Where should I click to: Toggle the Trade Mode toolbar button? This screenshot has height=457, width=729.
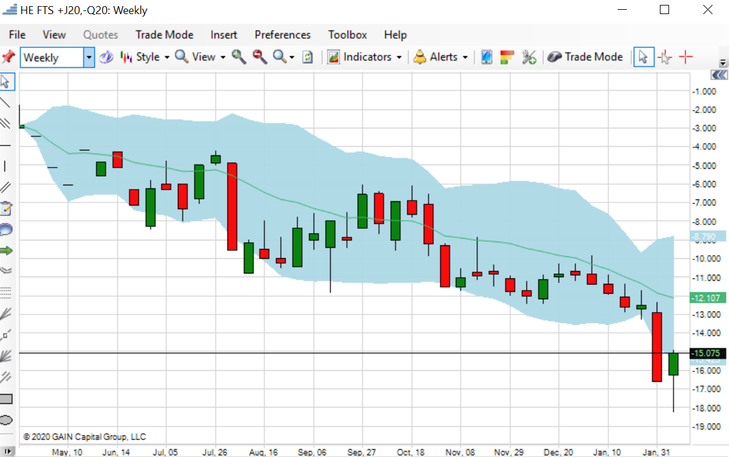tap(585, 57)
